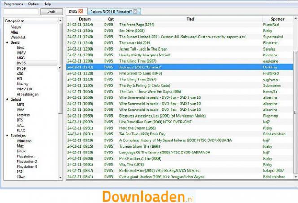Select the Playstation 3 category
This screenshot has width=298, height=203.
[27, 167]
